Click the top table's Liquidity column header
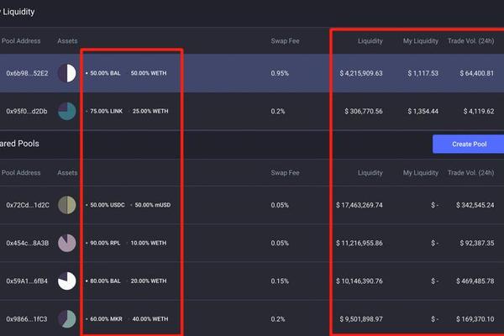This screenshot has height=336, width=504. [x=370, y=41]
